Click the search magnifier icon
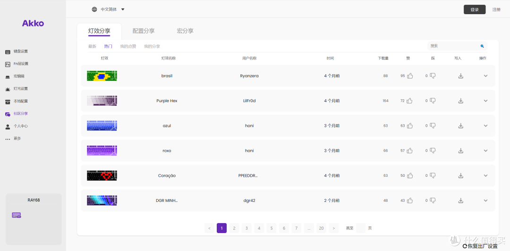The image size is (510, 251). pos(482,46)
